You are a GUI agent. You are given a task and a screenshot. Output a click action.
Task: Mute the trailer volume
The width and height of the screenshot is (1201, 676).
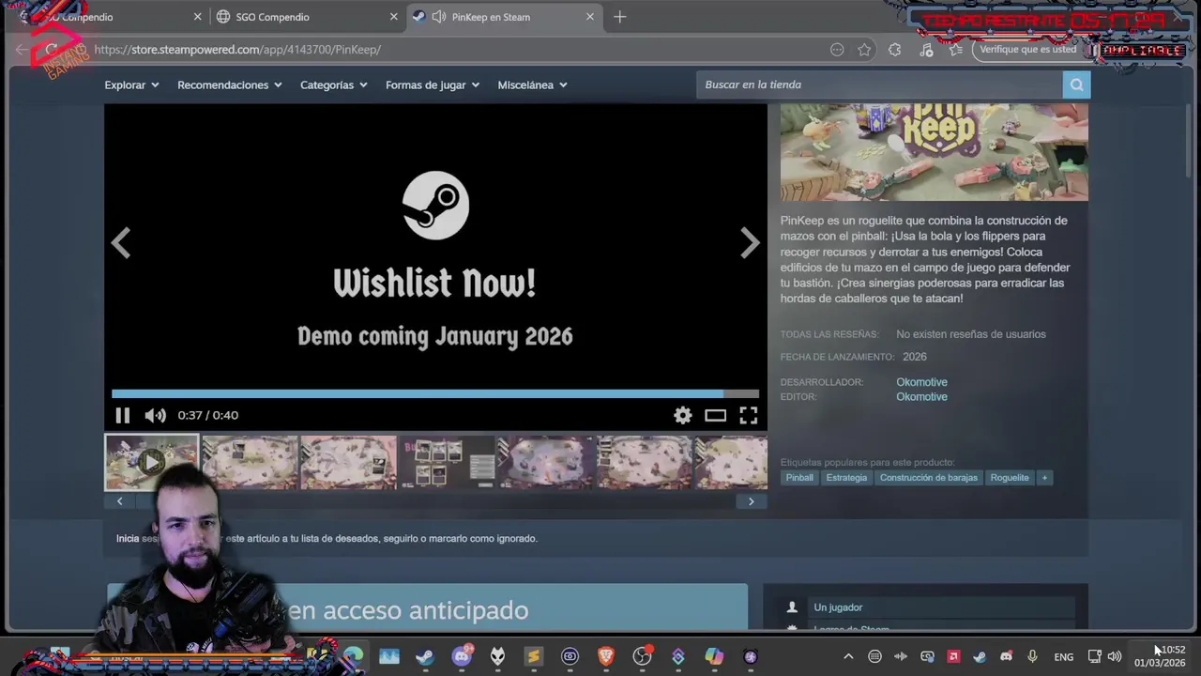[x=156, y=415]
